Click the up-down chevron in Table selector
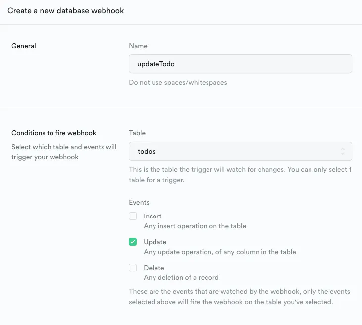Screen dimensions: 362x325 click(x=343, y=151)
